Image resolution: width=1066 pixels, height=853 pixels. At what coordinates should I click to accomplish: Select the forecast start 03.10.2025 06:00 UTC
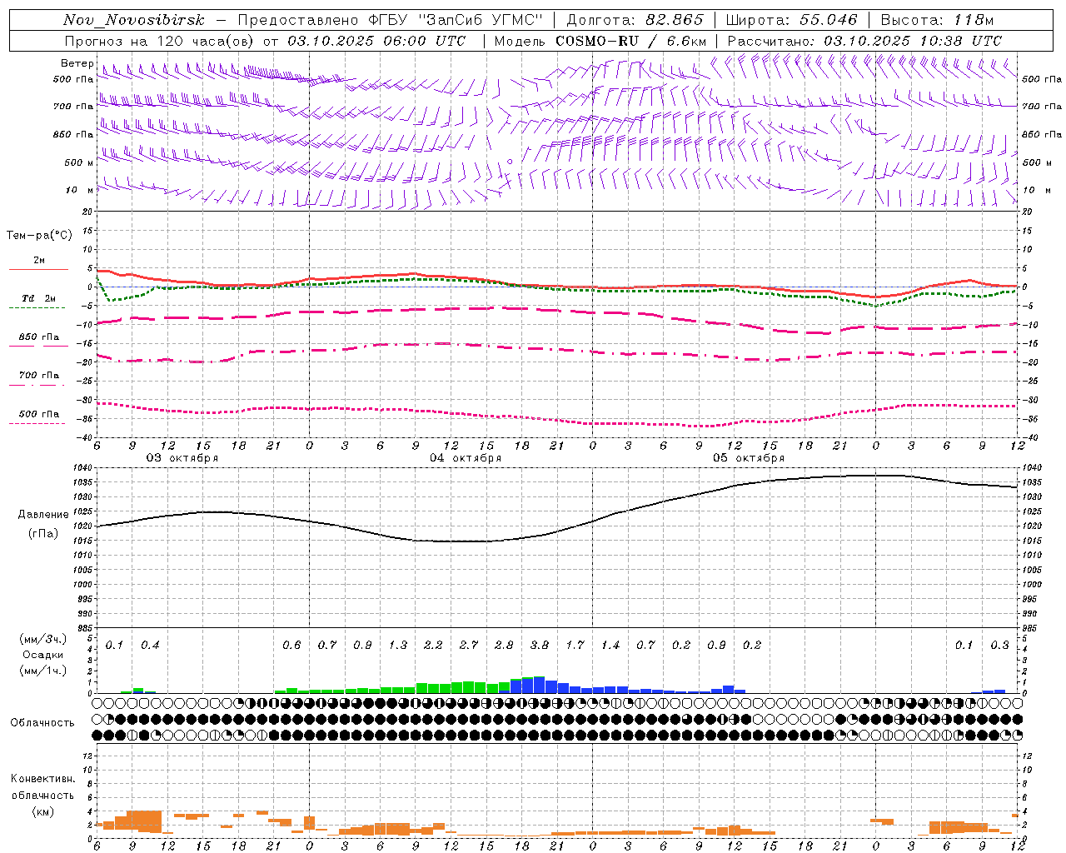click(376, 41)
